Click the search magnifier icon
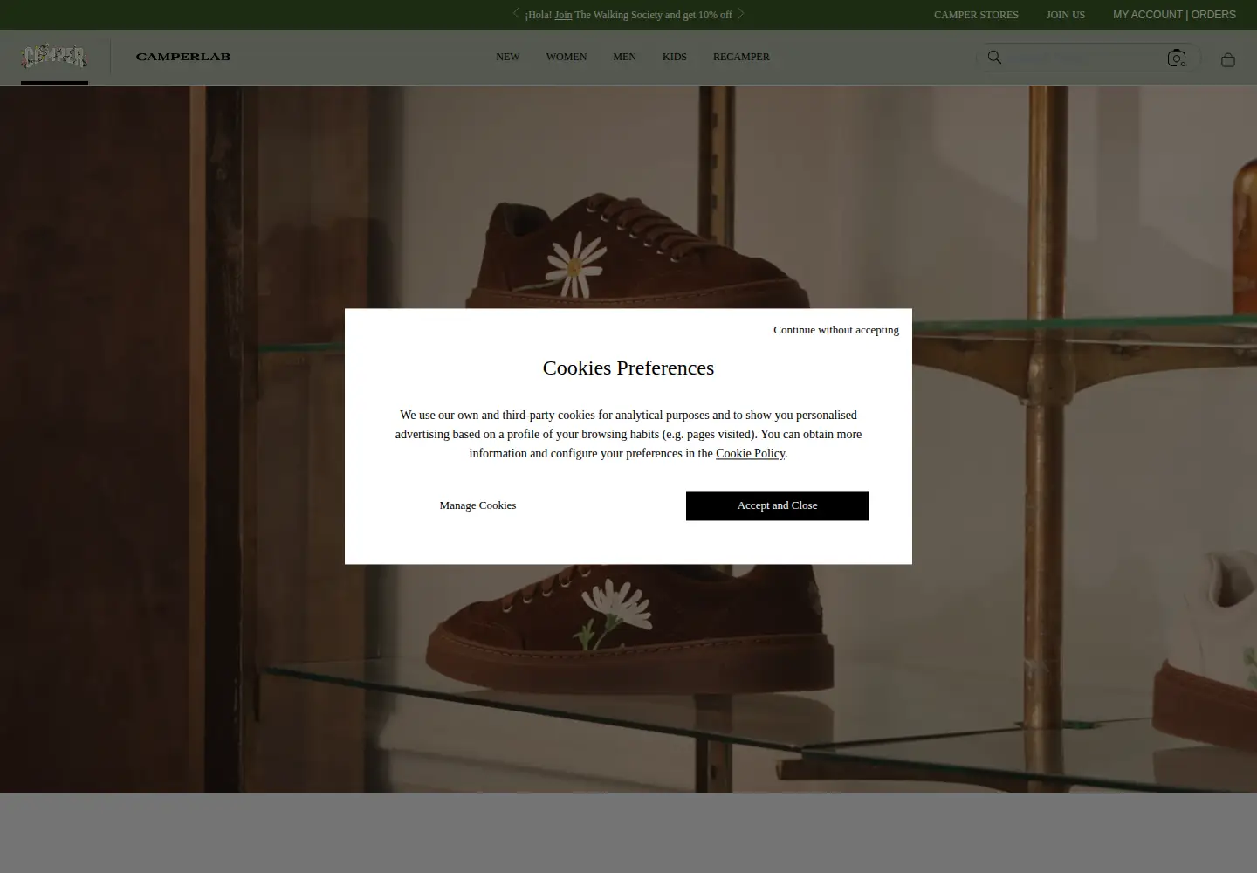Viewport: 1257px width, 873px height. [994, 58]
